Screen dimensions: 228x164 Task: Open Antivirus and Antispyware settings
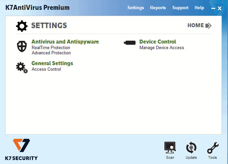point(65,42)
